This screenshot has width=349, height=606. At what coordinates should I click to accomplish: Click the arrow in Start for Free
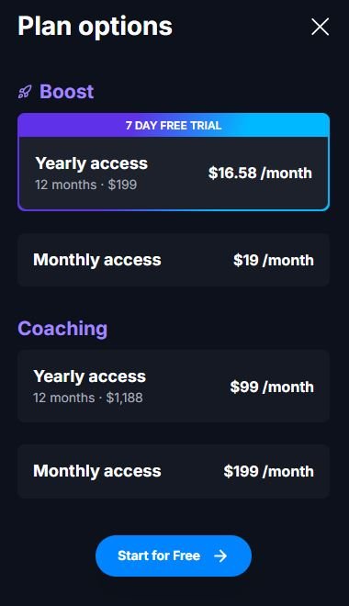(x=220, y=556)
